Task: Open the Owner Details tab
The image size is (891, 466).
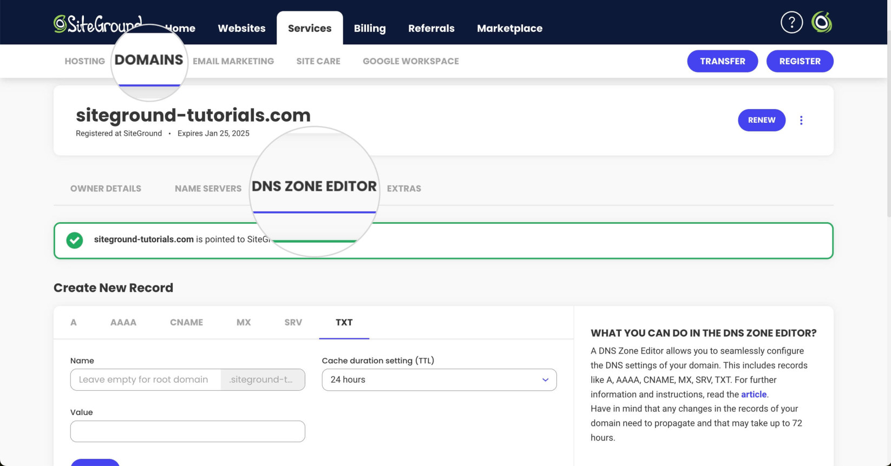Action: [106, 189]
